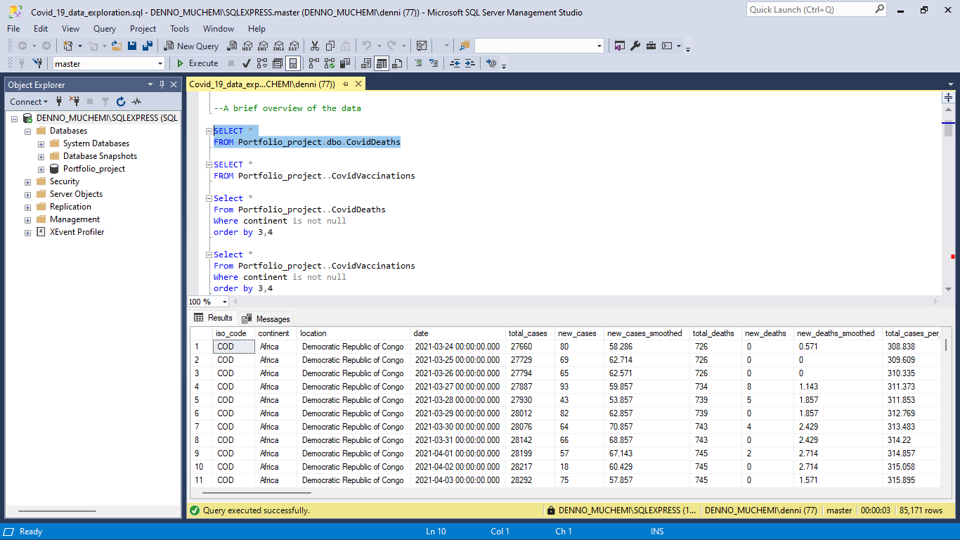960x540 pixels.
Task: Open a new DAX query
Action: [294, 46]
